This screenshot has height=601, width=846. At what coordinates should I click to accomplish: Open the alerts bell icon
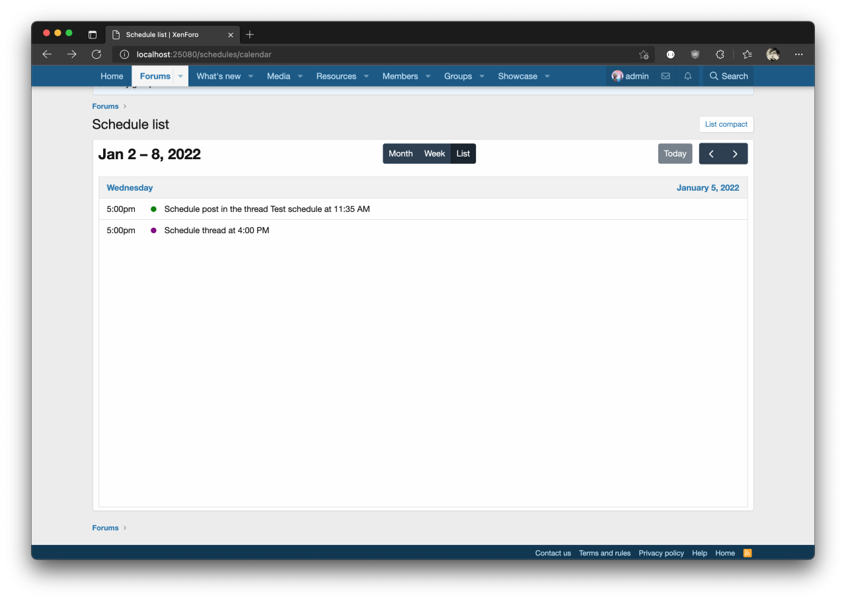tap(687, 76)
